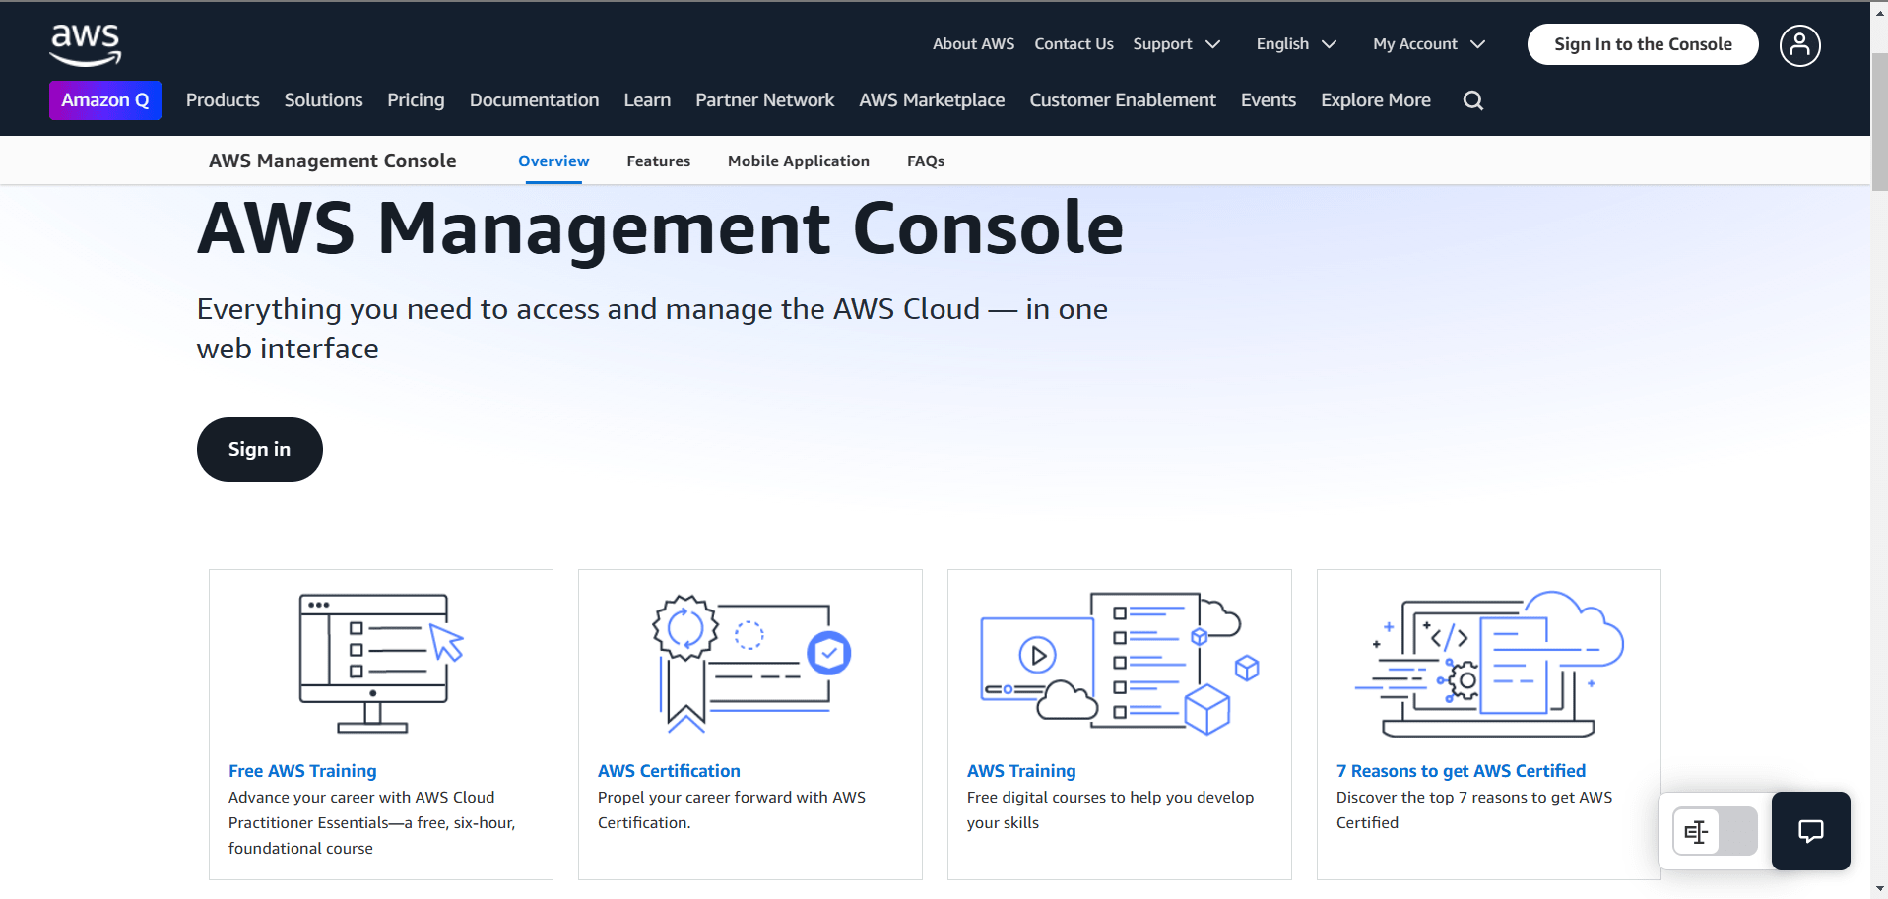Viewport: 1888px width, 899px height.
Task: Click the circular account profile icon
Action: pos(1799,45)
